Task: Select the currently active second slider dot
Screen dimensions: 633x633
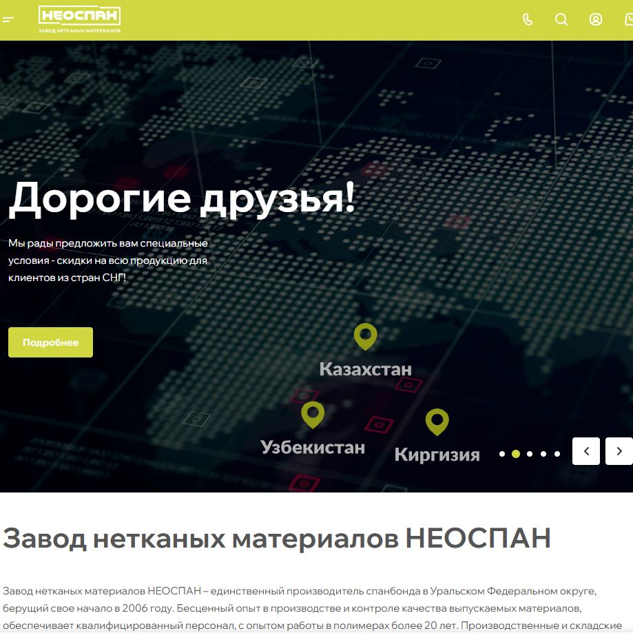Action: tap(515, 454)
